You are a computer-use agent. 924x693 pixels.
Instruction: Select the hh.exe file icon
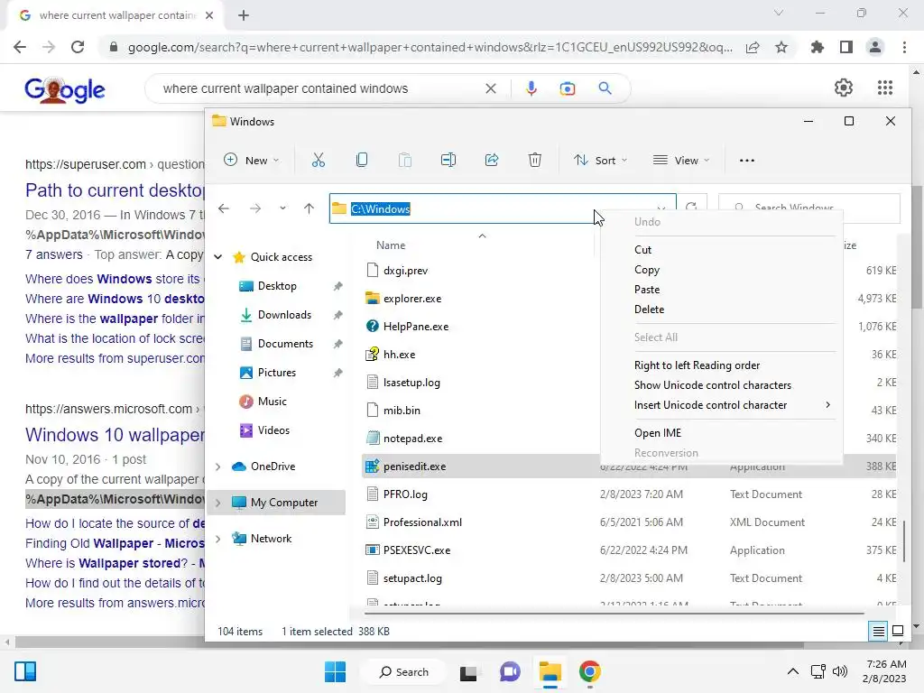click(373, 354)
